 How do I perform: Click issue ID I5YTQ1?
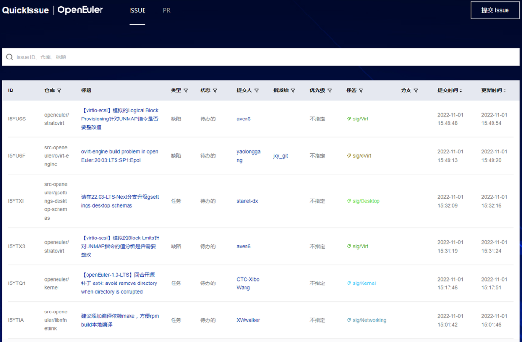pos(16,283)
